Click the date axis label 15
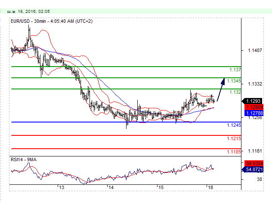Image resolution: width=272 pixels, height=202 pixels. click(x=161, y=187)
